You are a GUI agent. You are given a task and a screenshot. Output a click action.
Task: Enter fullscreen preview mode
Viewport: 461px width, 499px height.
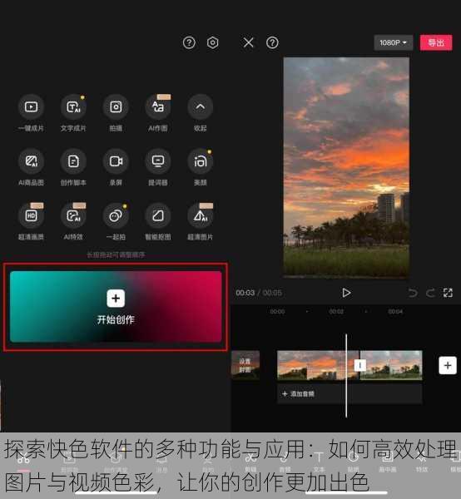tap(448, 293)
